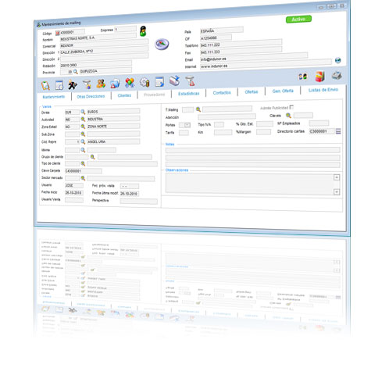The height and width of the screenshot is (375, 371).
Task: Click the small red icon beside Código
Action: point(58,33)
